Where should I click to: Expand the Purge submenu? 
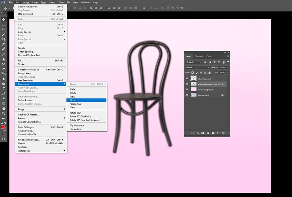pos(41,109)
